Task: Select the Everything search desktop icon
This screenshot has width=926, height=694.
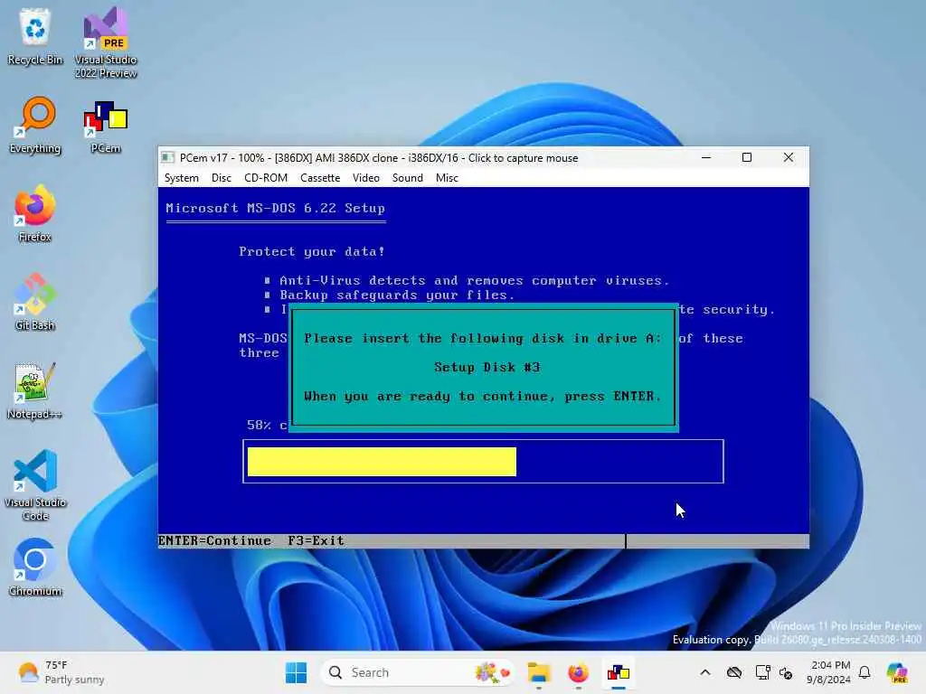Action: 35,125
